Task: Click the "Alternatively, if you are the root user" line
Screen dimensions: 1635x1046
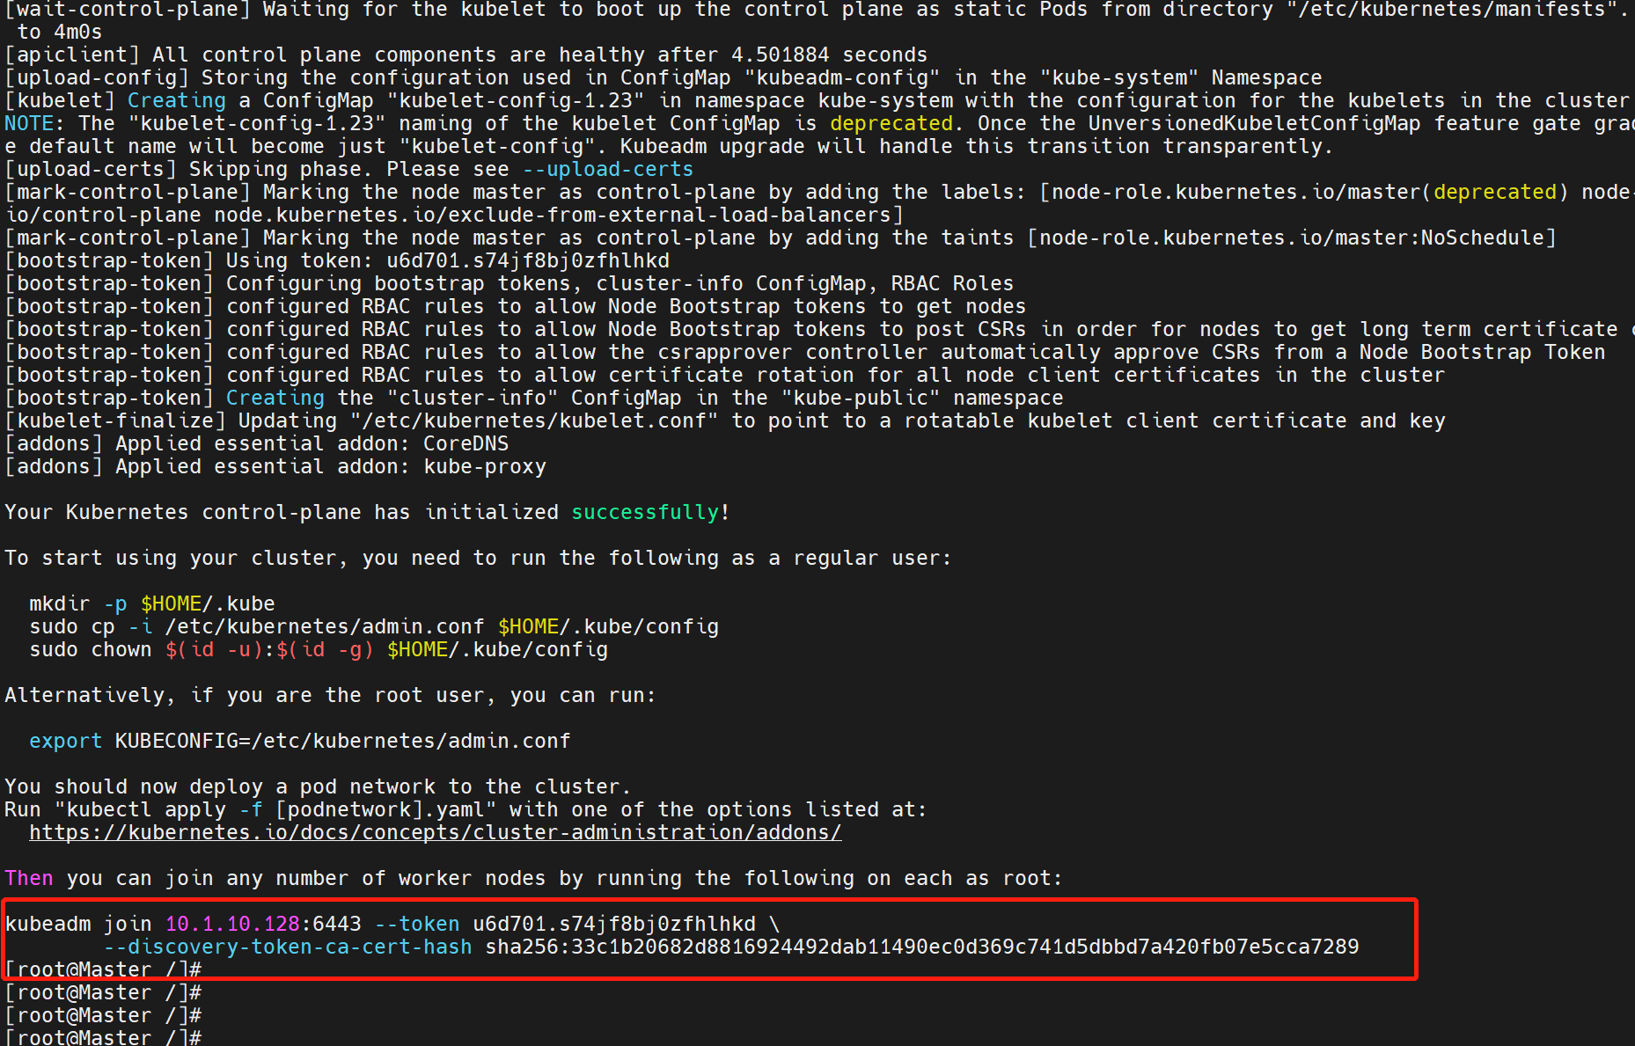Action: [x=331, y=695]
